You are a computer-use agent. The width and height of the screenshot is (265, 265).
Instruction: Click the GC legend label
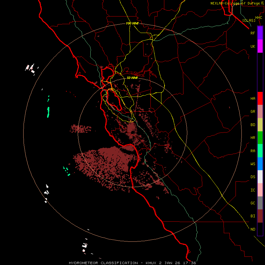(253, 203)
